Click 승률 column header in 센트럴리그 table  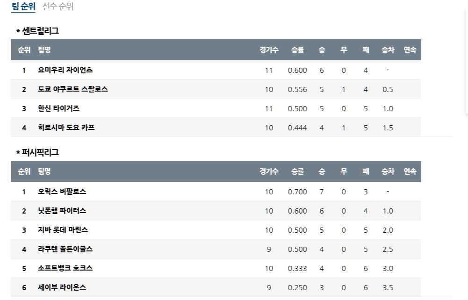pos(297,50)
